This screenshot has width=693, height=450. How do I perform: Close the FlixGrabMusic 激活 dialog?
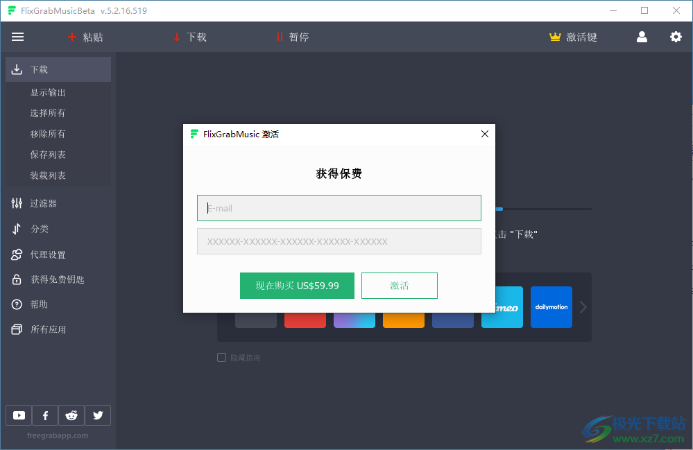485,134
